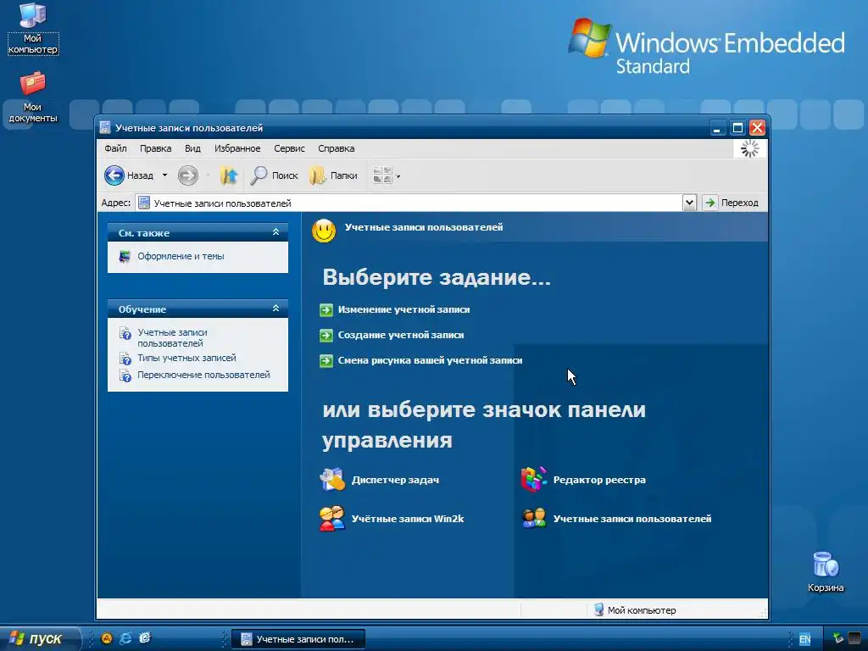The height and width of the screenshot is (651, 868).
Task: Click the bottom Учетные записи пользователей users icon
Action: click(x=534, y=519)
